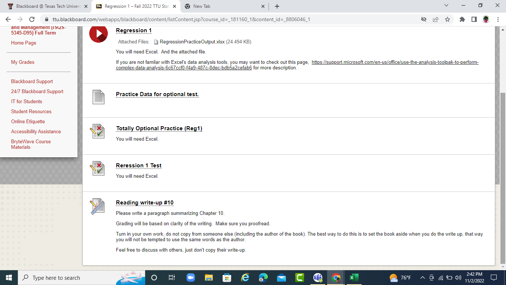506x285 pixels.
Task: Open BryteWave Course Materials link
Action: click(31, 144)
